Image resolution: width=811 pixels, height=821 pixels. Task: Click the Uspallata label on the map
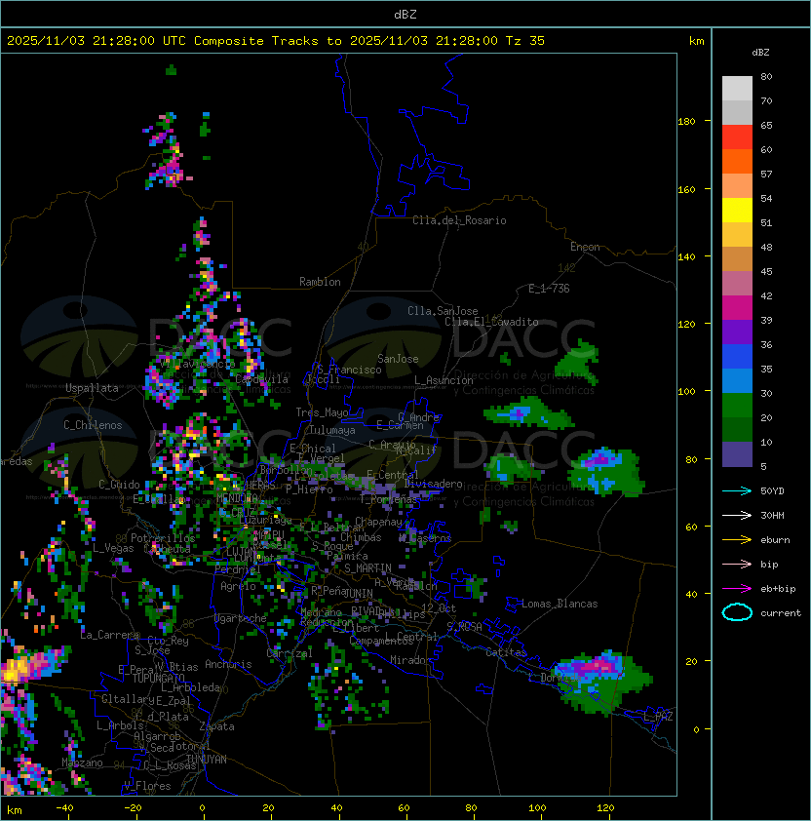pos(92,388)
